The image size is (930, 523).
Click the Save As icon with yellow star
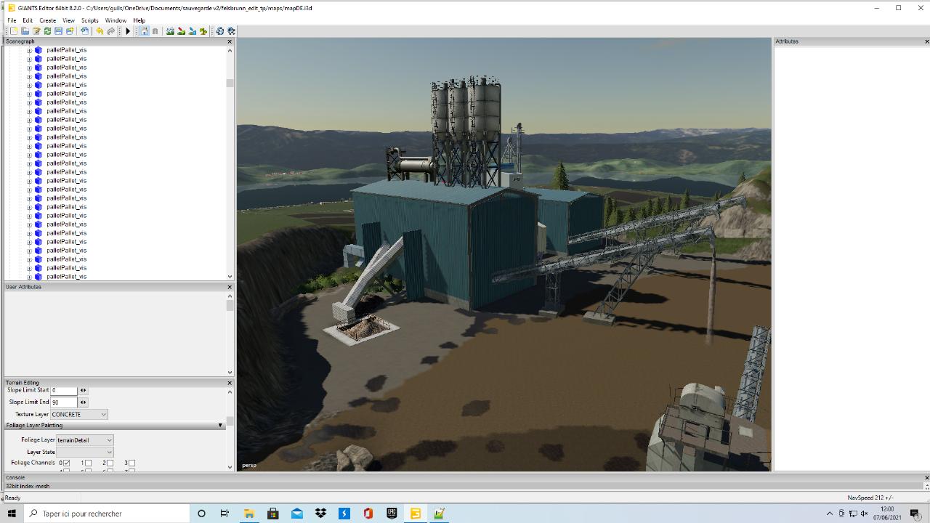[x=70, y=31]
